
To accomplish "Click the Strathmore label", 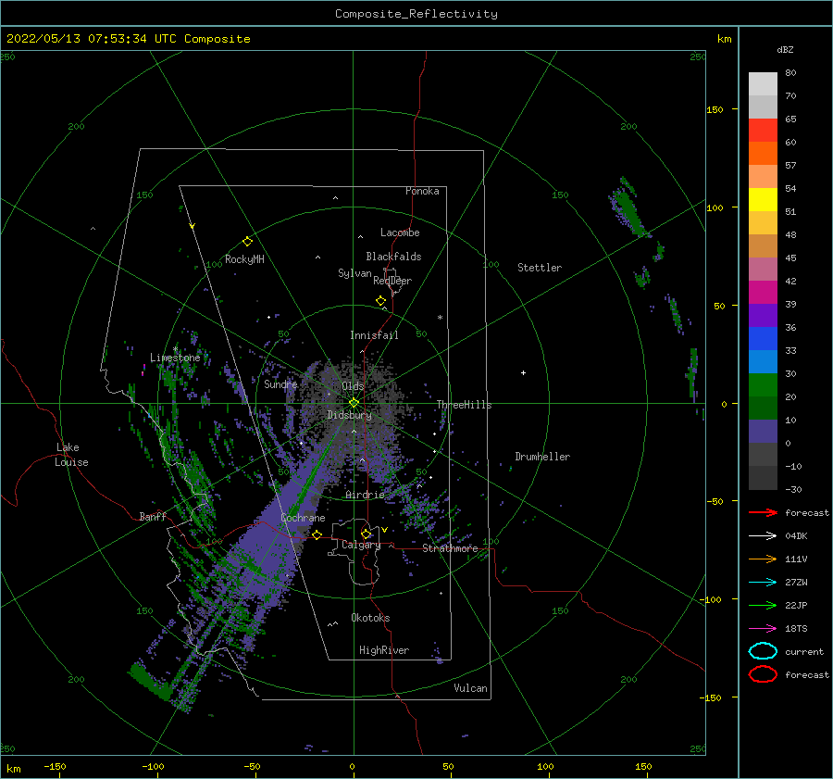I will click(450, 548).
